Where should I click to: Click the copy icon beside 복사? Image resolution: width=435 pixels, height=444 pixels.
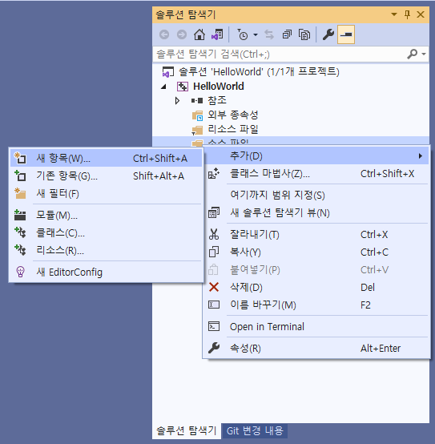coord(214,252)
